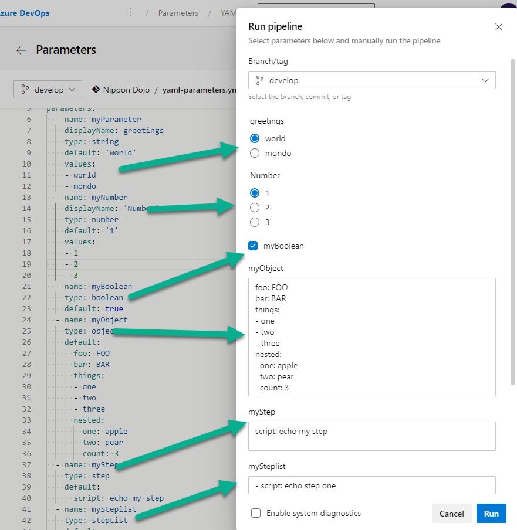
Task: Expand the develop branch selector on left
Action: (x=48, y=90)
